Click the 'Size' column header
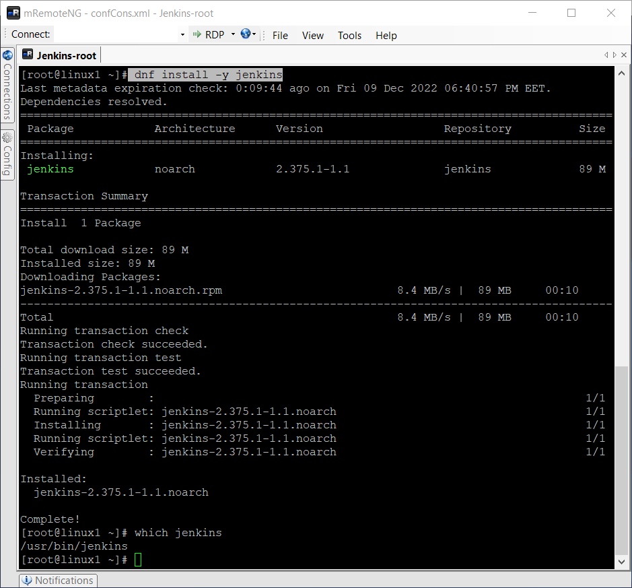The height and width of the screenshot is (588, 632). pos(592,129)
